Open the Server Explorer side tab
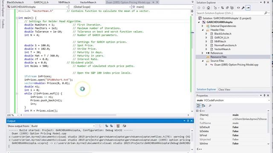Viewport: 273px width, 153px height. (3, 8)
